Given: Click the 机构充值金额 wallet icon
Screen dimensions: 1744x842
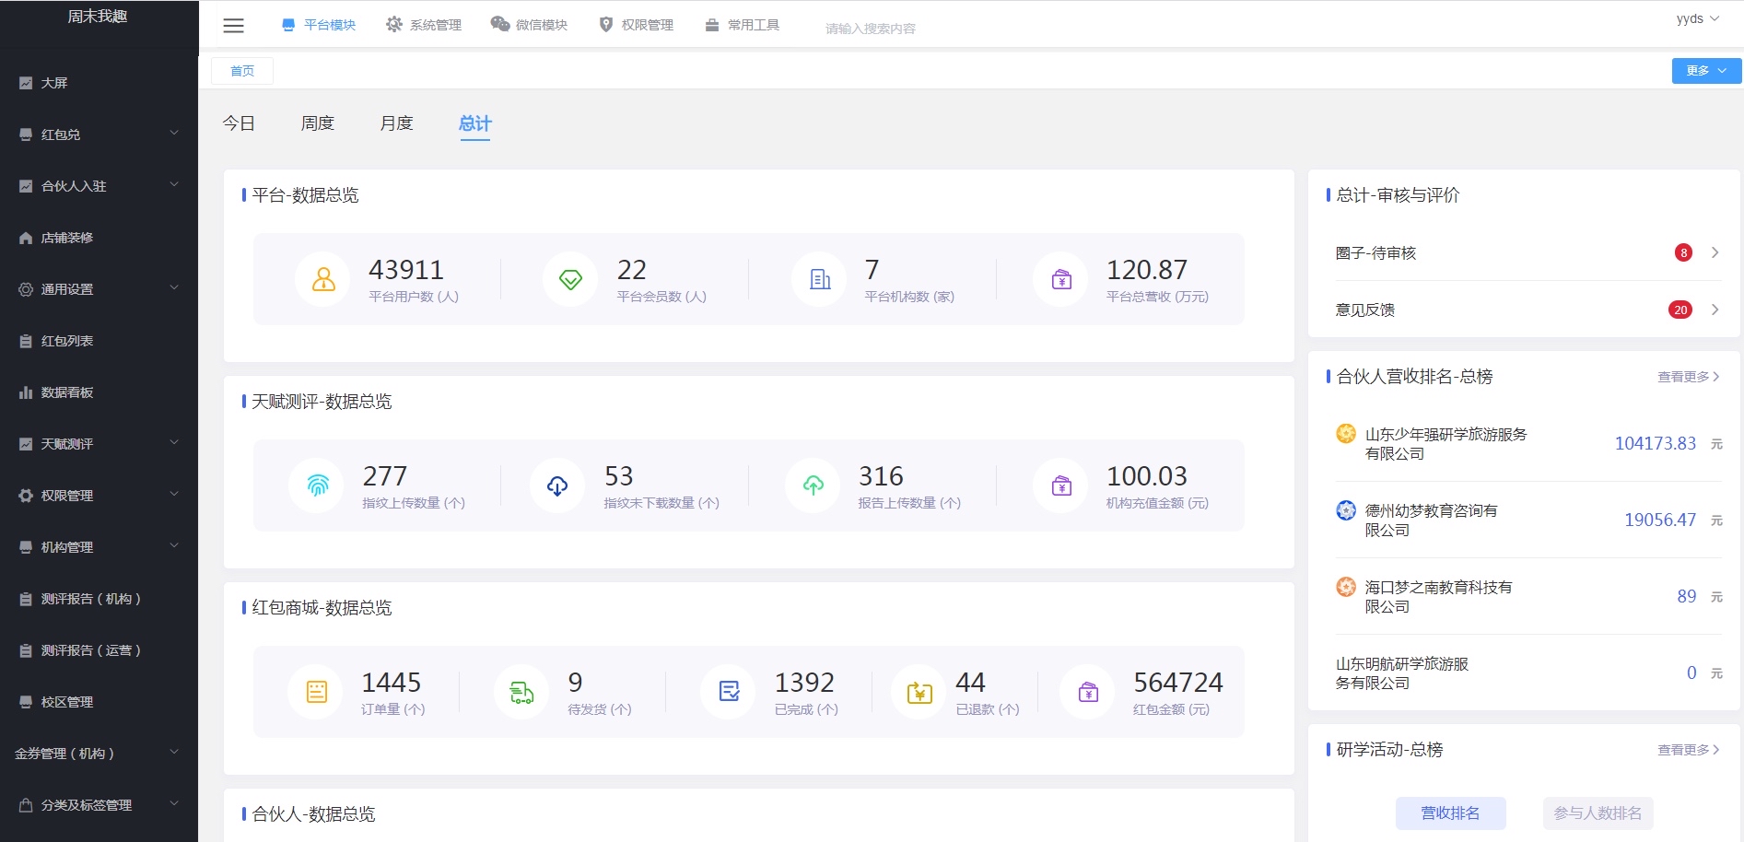Looking at the screenshot, I should pos(1061,485).
